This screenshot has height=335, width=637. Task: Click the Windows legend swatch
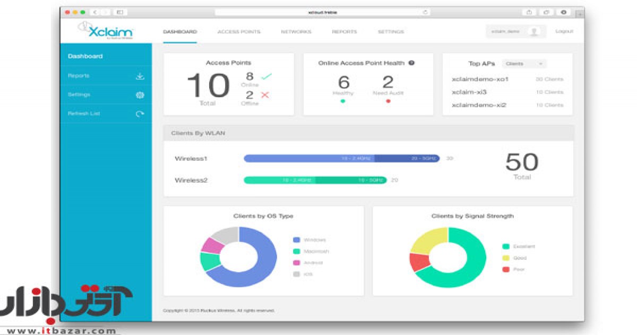(297, 240)
